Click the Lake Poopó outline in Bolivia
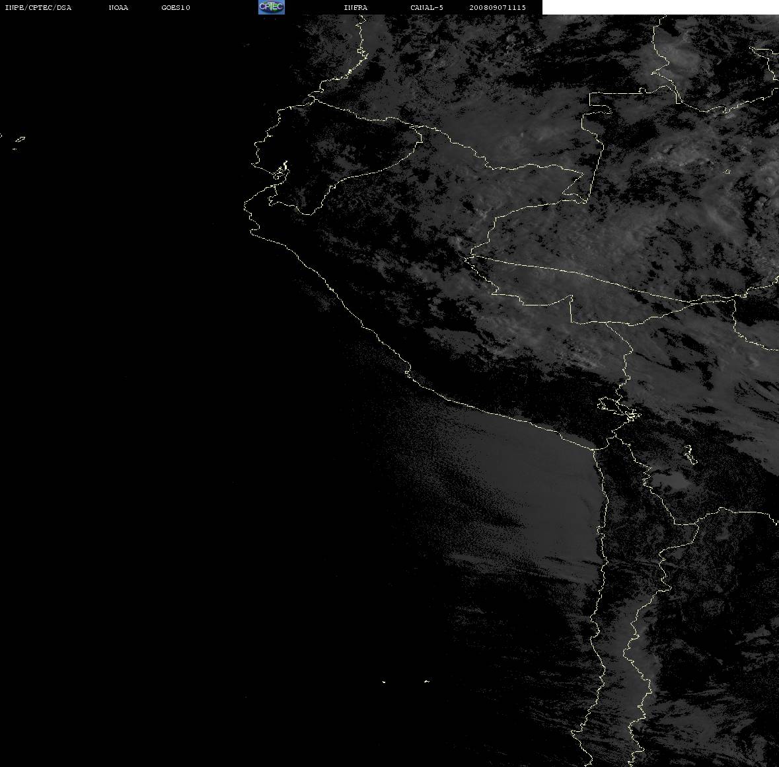Viewport: 779px width, 767px height. (689, 454)
